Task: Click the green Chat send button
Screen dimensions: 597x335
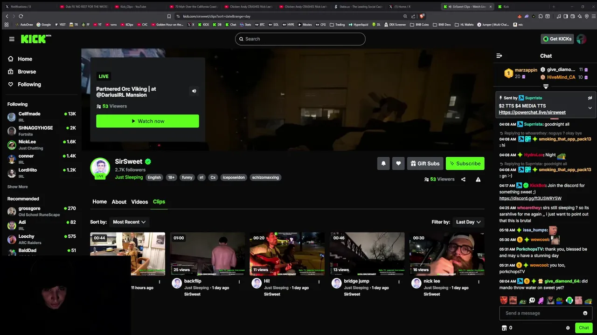Action: (x=583, y=328)
